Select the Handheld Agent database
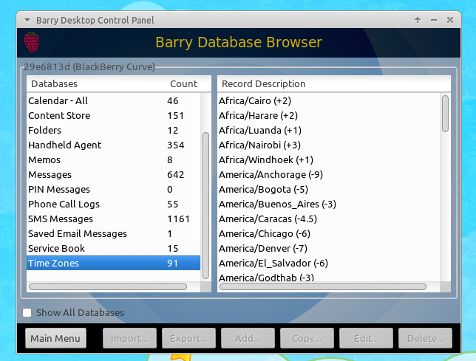 pos(114,145)
